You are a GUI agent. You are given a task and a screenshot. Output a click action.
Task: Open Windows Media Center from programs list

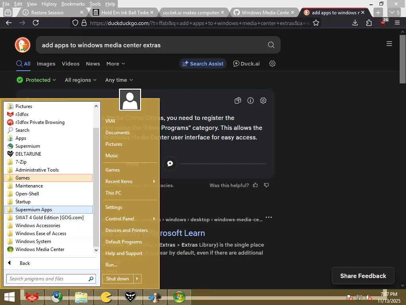pos(49,249)
